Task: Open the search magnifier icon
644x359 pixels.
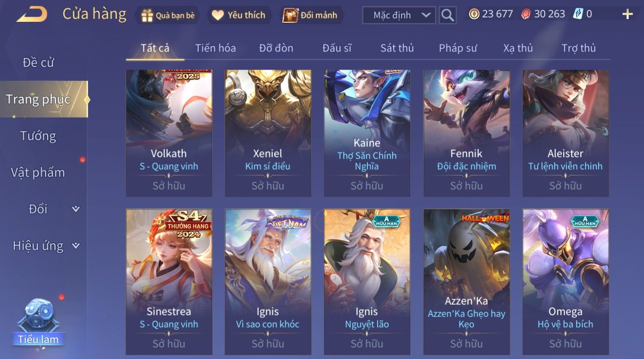Action: tap(447, 15)
